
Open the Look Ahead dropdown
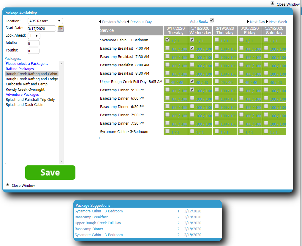34,36
